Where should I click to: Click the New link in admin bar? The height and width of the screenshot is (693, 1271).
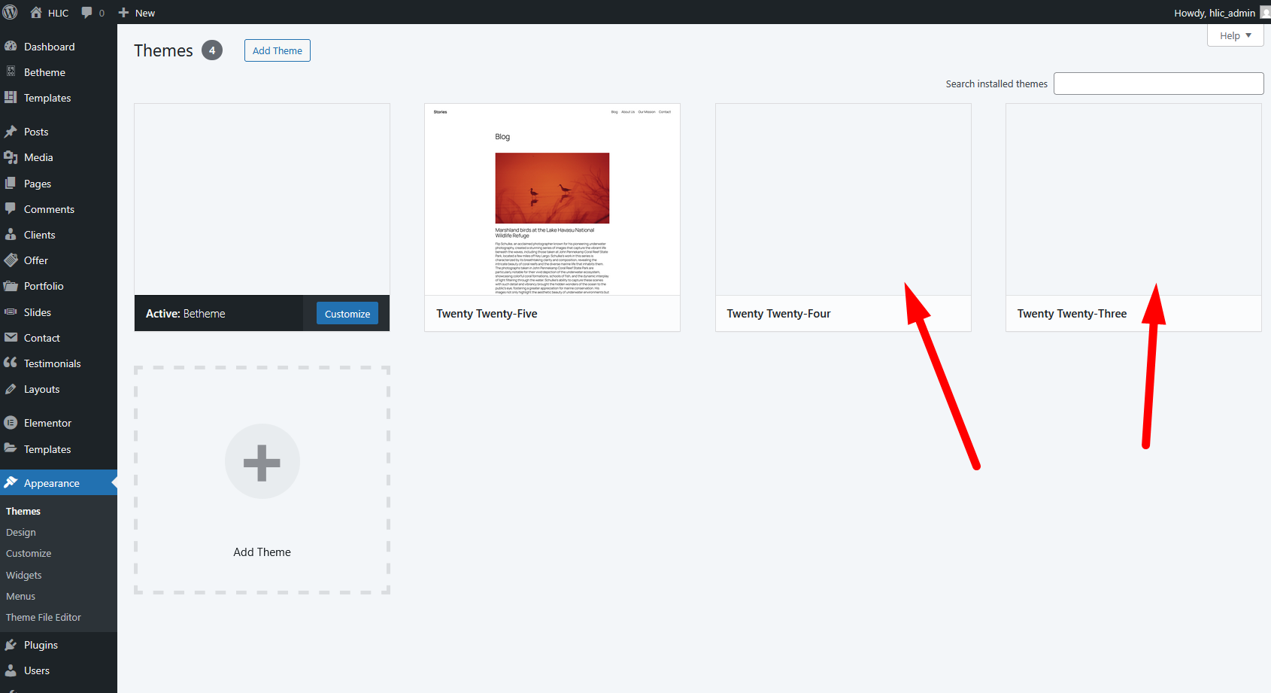point(145,13)
